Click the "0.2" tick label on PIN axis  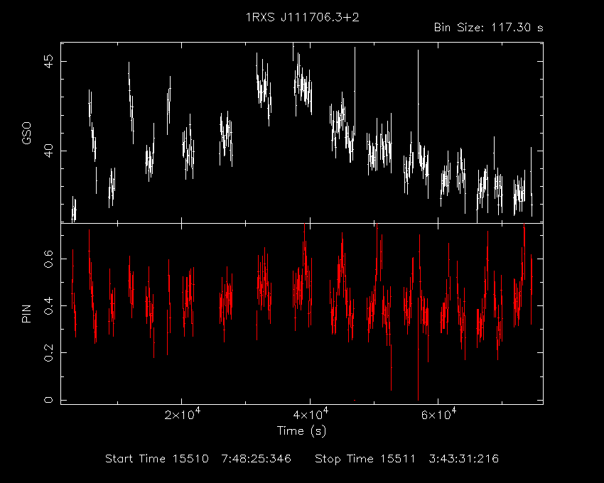point(49,352)
